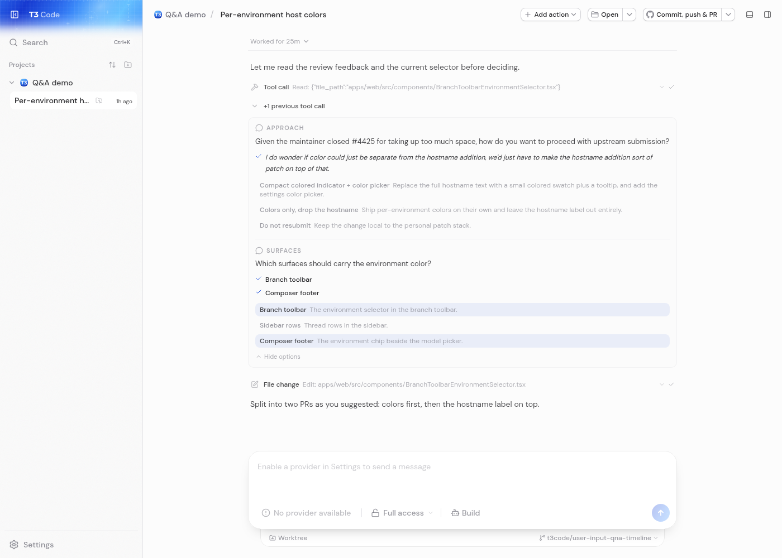The width and height of the screenshot is (782, 558).
Task: Toggle the right side panel icon
Action: (x=767, y=15)
